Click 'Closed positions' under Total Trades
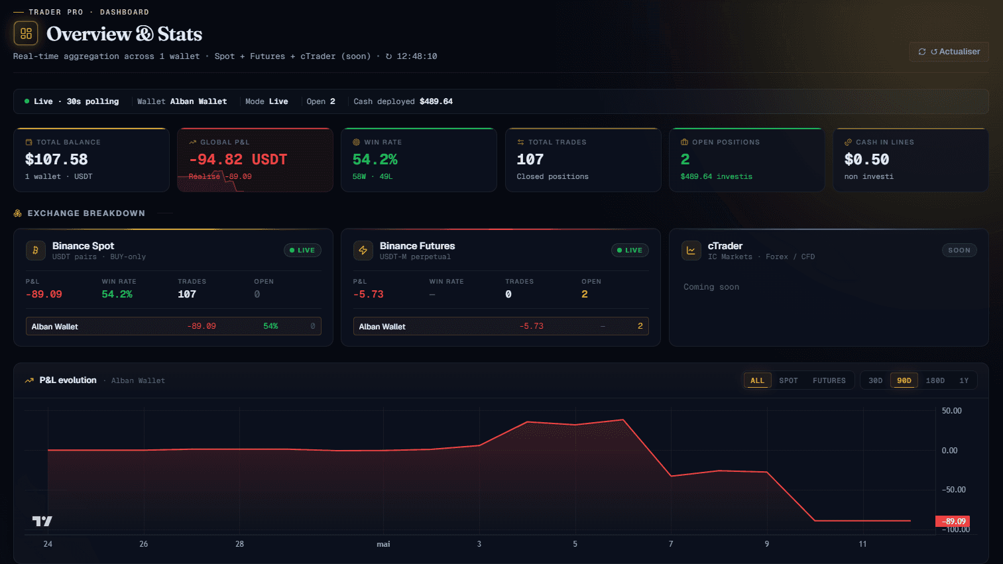 tap(553, 177)
